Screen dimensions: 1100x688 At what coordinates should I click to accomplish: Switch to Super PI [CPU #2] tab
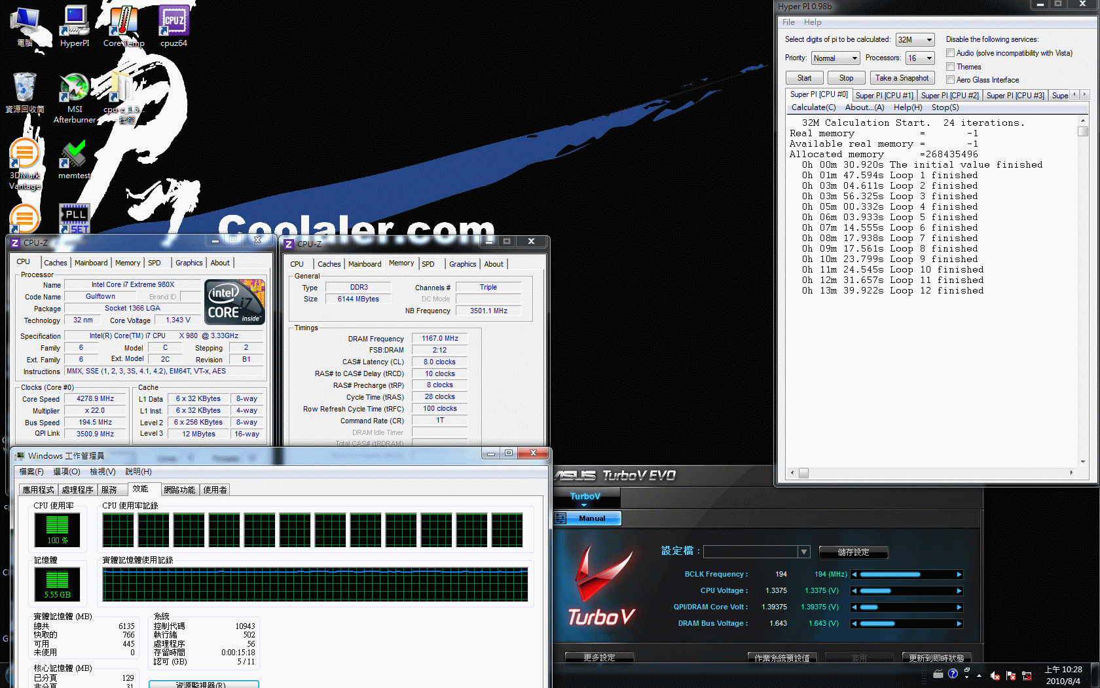pos(949,96)
